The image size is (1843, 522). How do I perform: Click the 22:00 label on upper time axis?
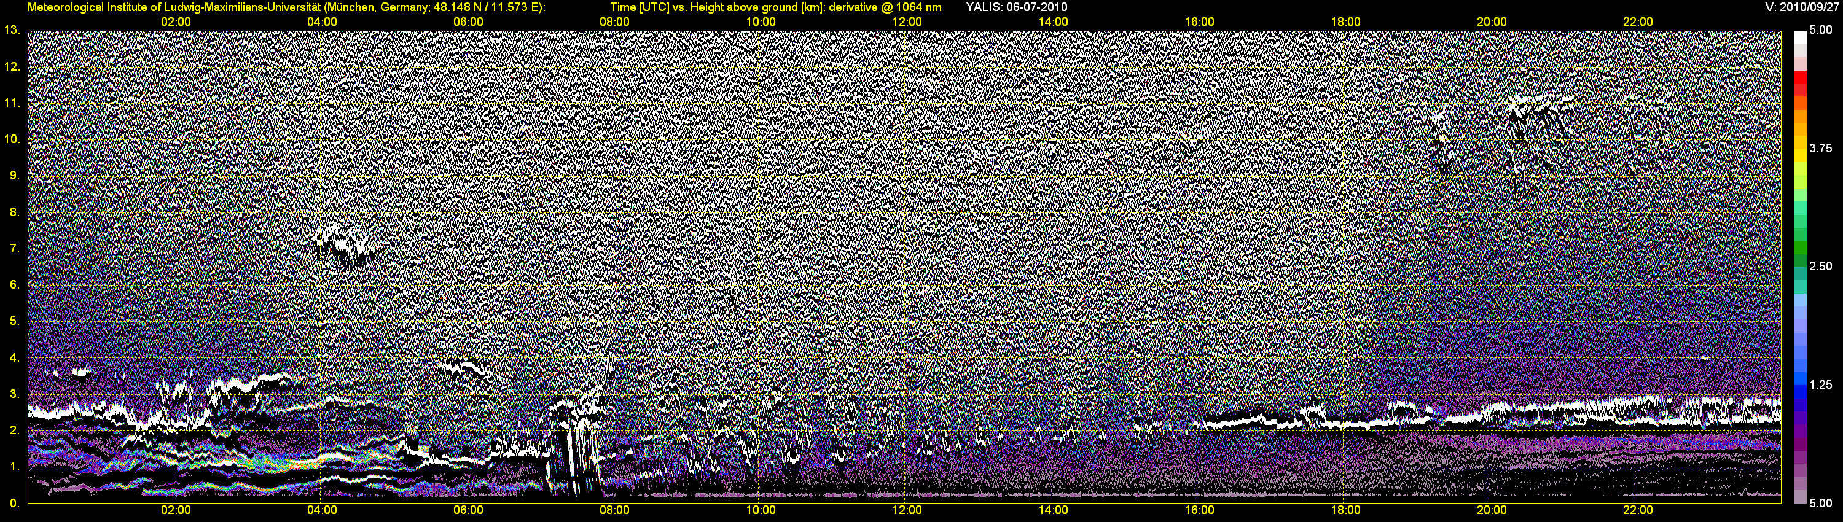tap(1638, 22)
